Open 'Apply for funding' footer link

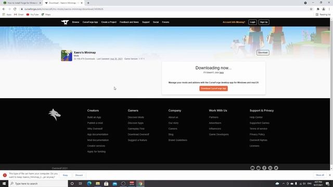point(96,152)
